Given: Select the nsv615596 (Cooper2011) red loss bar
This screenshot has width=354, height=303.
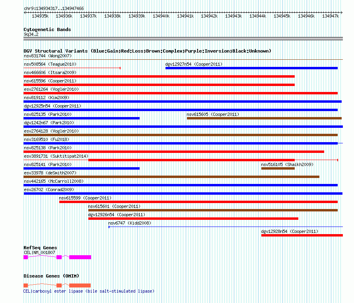Looking at the screenshot, I should pos(159,85).
